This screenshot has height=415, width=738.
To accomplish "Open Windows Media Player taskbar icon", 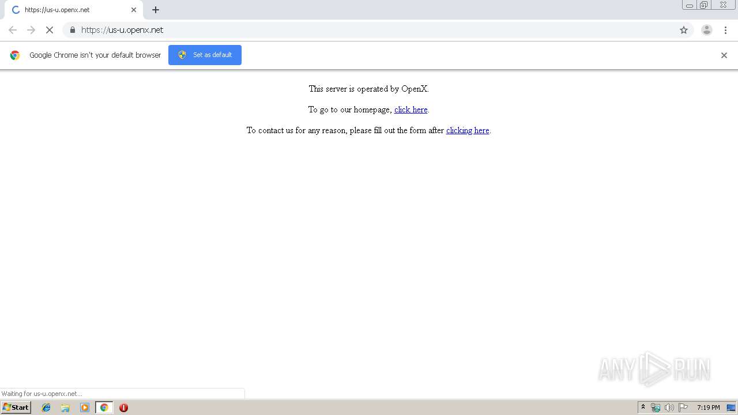I will (x=85, y=408).
